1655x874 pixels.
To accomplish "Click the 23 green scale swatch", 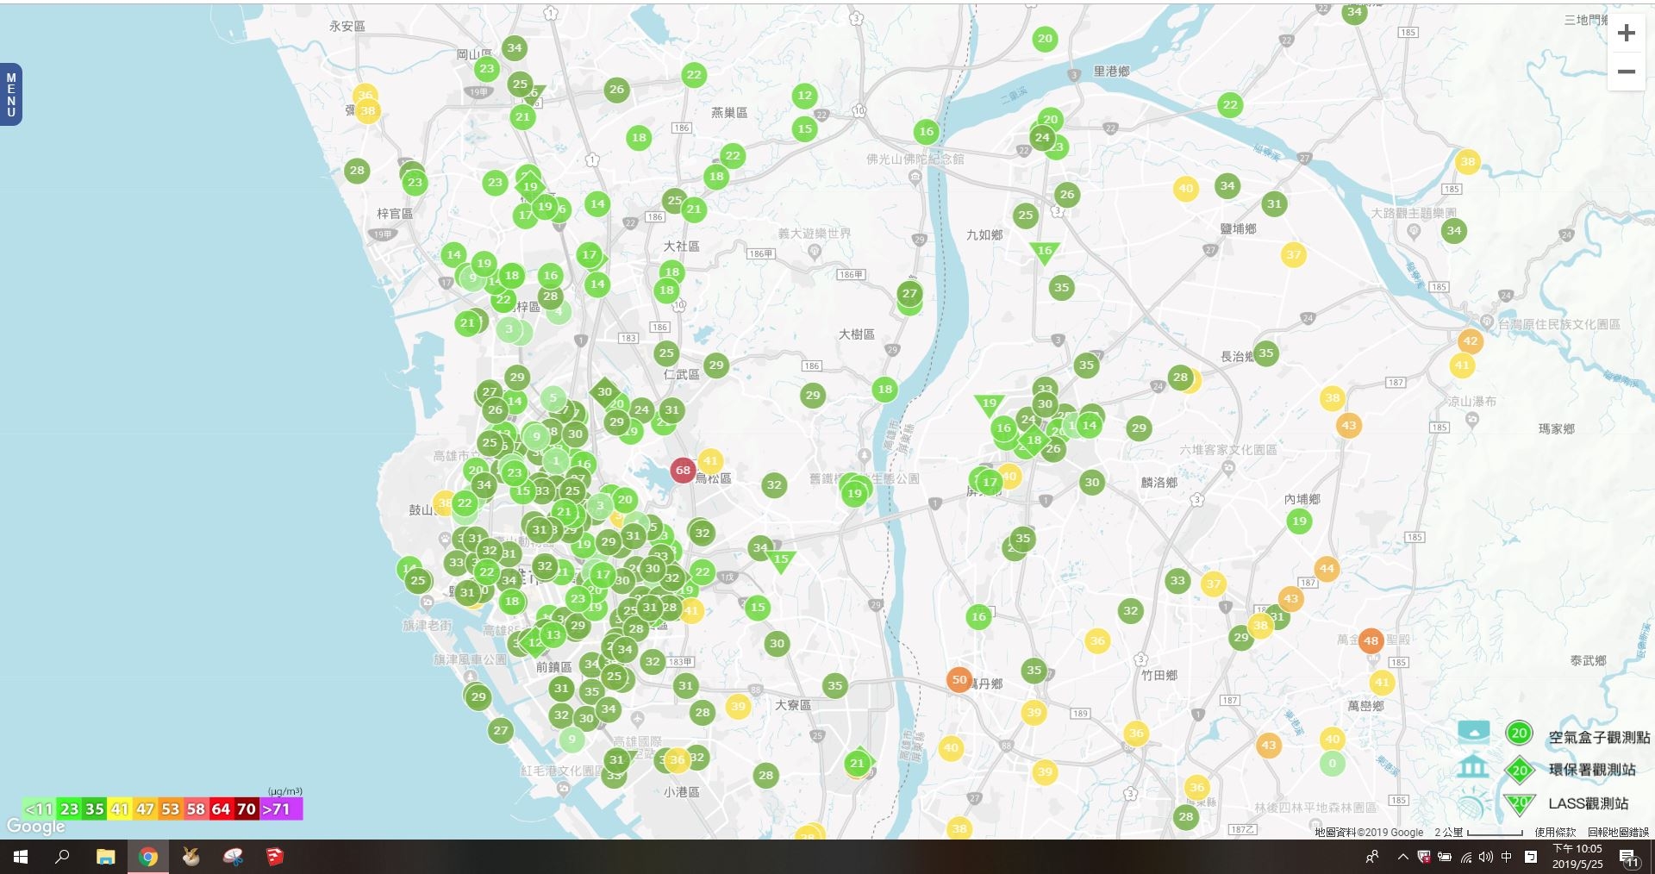I will click(x=70, y=809).
